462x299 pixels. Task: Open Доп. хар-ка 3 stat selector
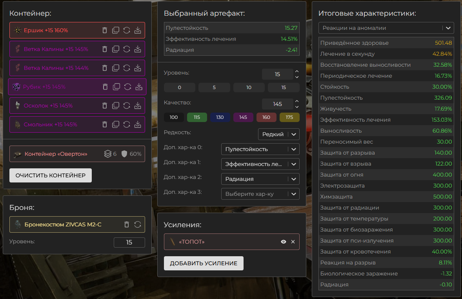tap(260, 194)
